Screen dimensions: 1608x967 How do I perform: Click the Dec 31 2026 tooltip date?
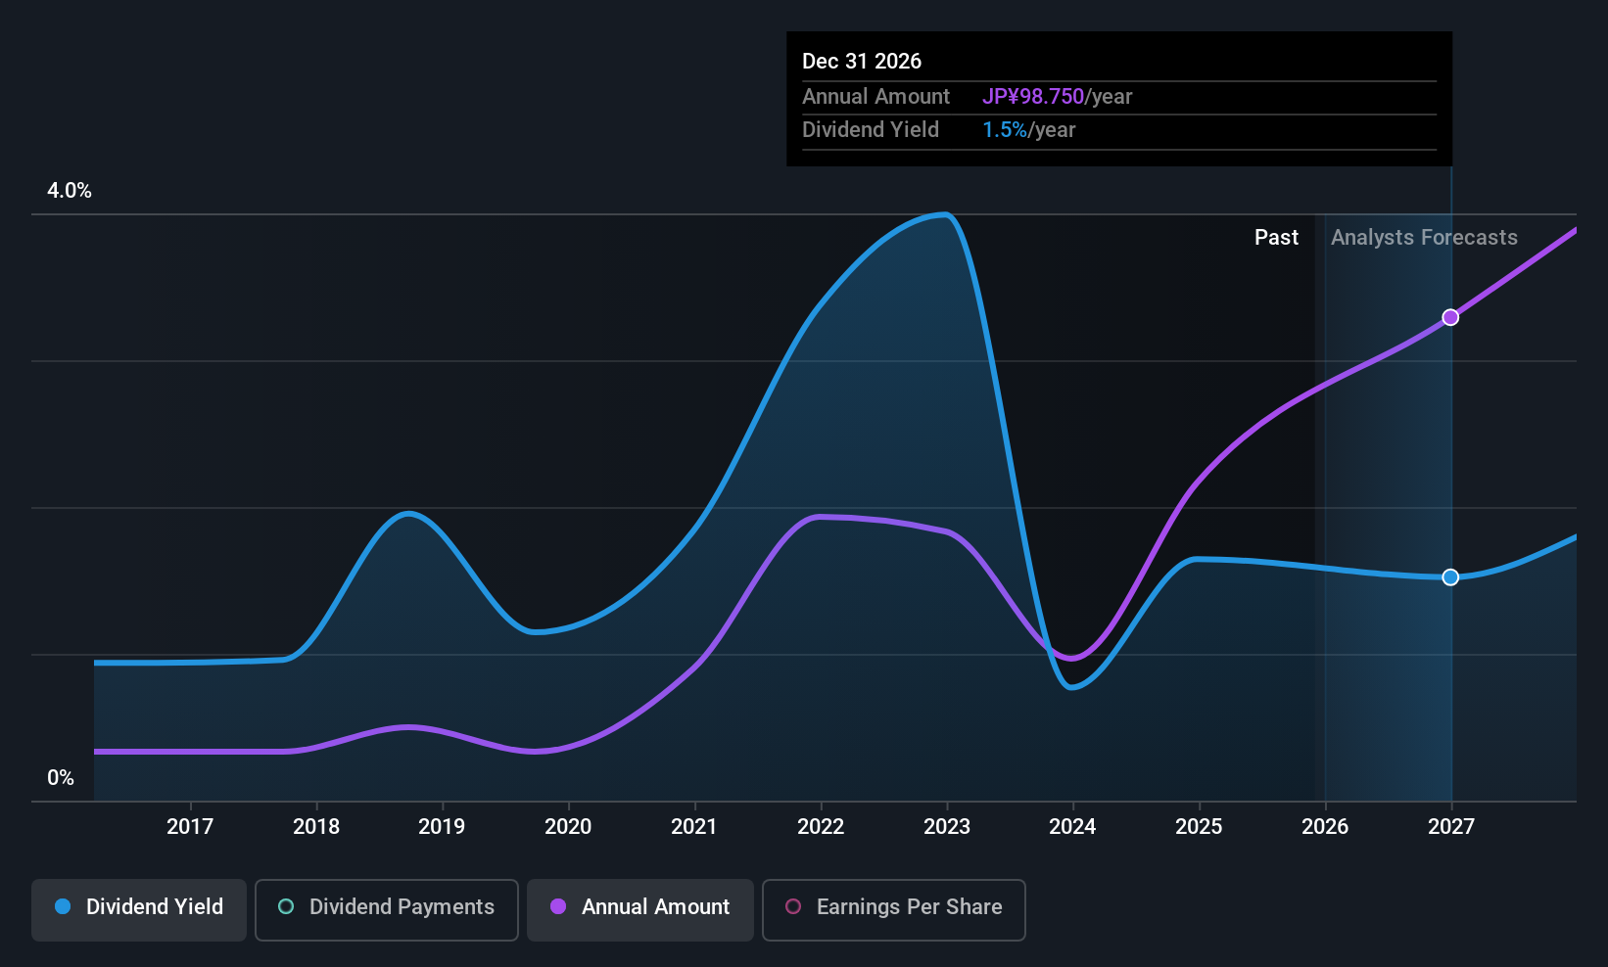click(862, 62)
